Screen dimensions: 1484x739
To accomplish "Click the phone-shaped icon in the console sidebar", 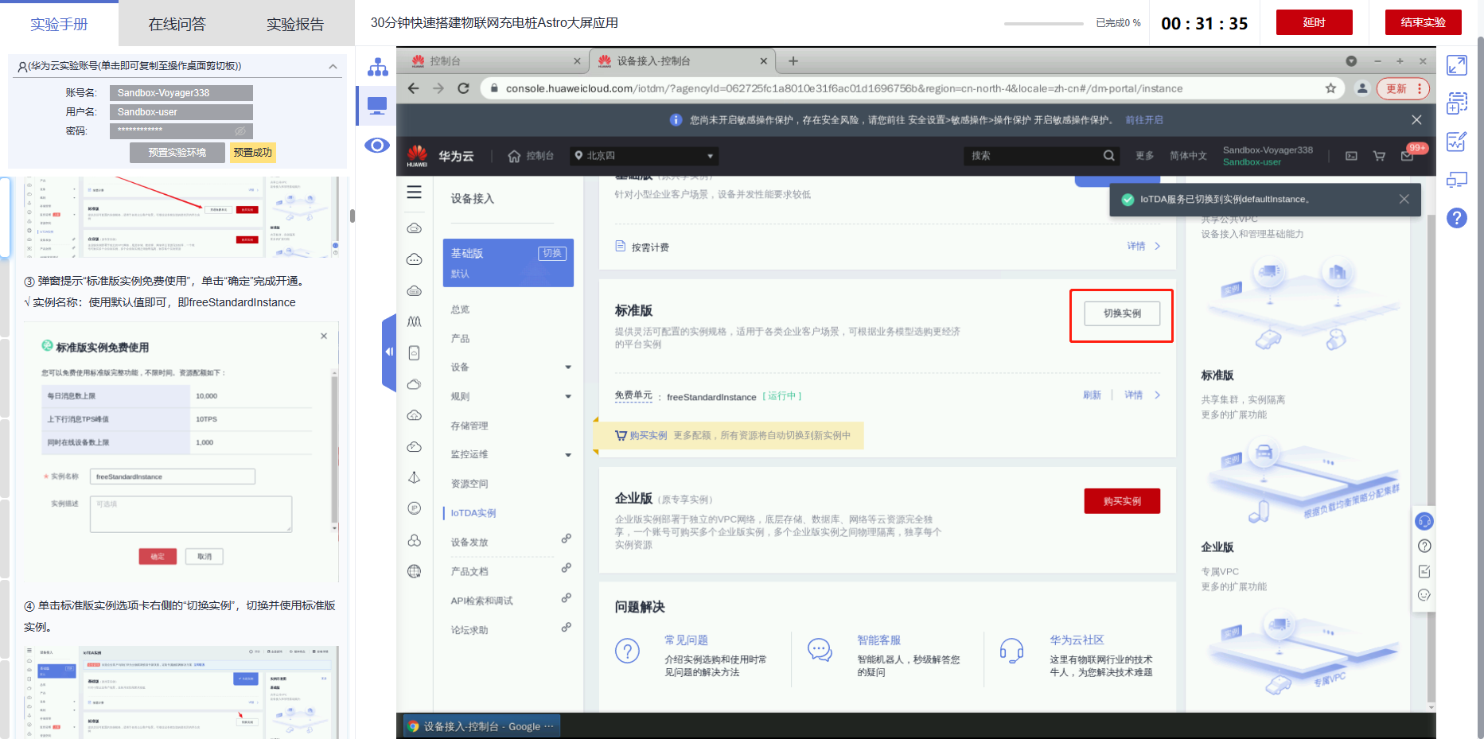I will 415,353.
